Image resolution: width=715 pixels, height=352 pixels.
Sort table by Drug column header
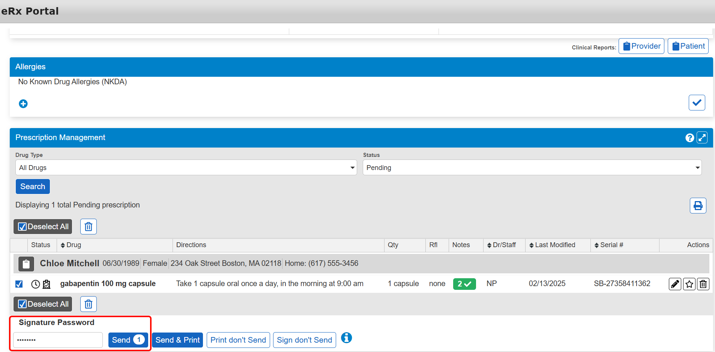[x=71, y=245]
